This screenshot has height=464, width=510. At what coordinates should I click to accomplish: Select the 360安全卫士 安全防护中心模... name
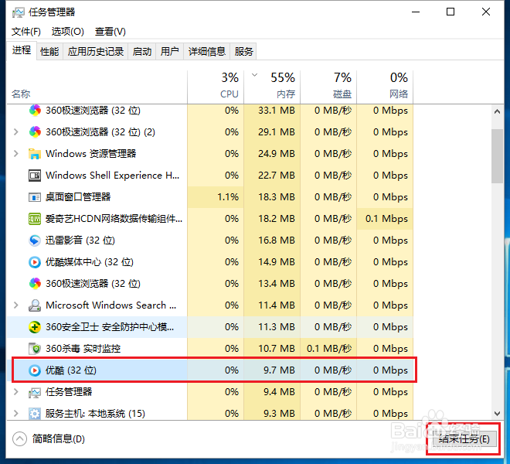[x=110, y=327]
